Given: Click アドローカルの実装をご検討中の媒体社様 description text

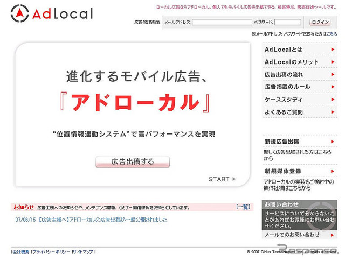Looking at the screenshot, I should click(299, 185).
